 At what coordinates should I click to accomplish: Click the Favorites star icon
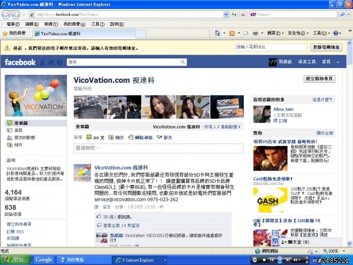tap(5, 33)
